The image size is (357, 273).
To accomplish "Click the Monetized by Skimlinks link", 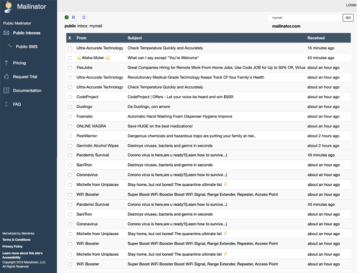I will (19, 233).
